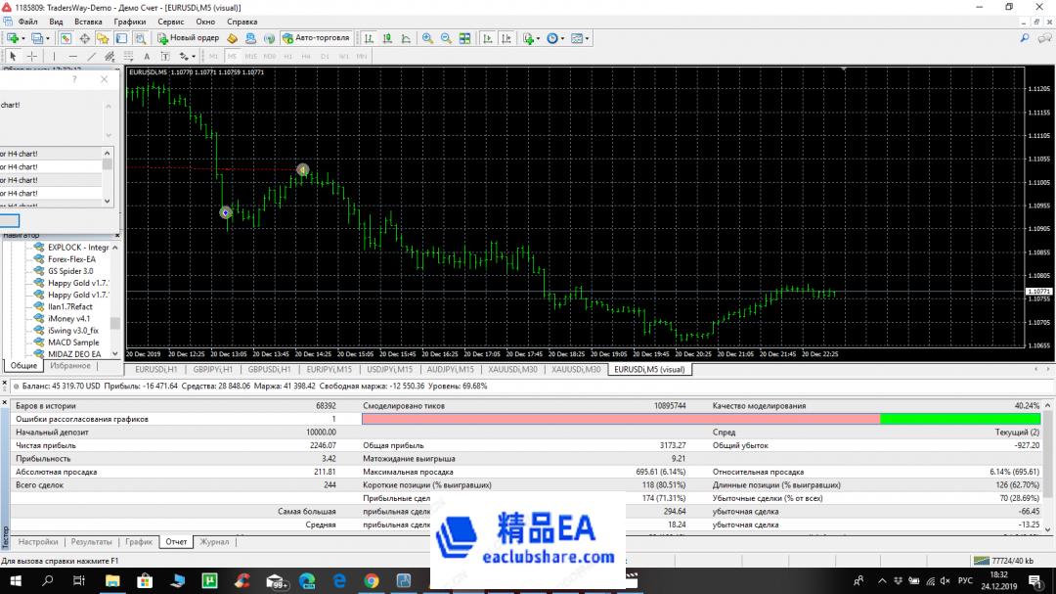Viewport: 1056px width, 594px height.
Task: Select MACD Sample in Navigator
Action: click(x=73, y=343)
